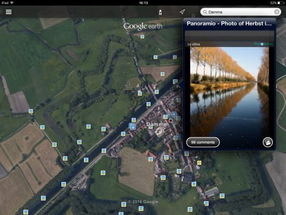The width and height of the screenshot is (286, 215).
Task: Tap the red place marker in Damme
Action: point(170,121)
